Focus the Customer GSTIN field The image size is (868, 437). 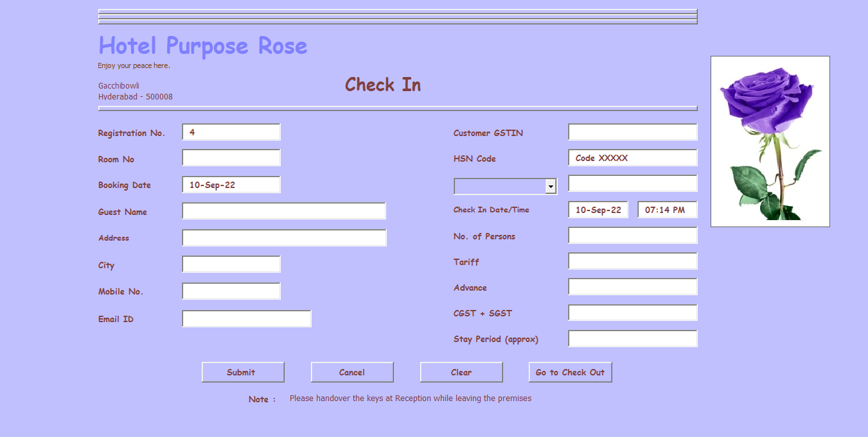[632, 132]
